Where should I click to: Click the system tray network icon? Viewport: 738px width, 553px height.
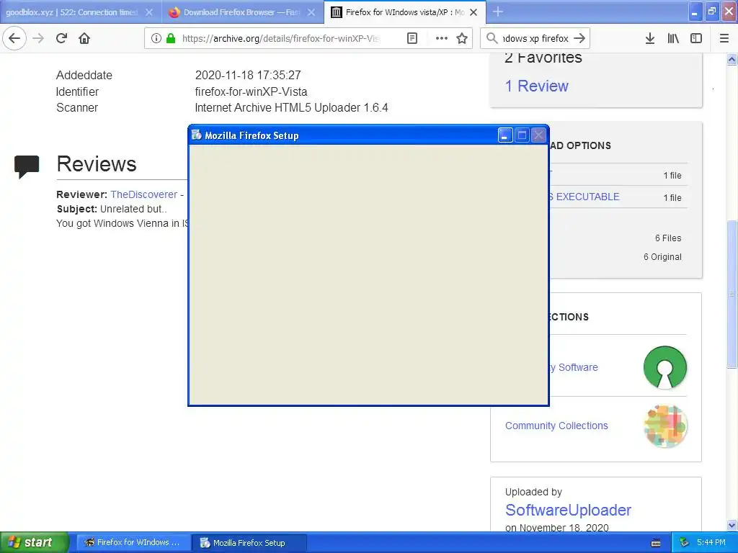[x=685, y=543]
